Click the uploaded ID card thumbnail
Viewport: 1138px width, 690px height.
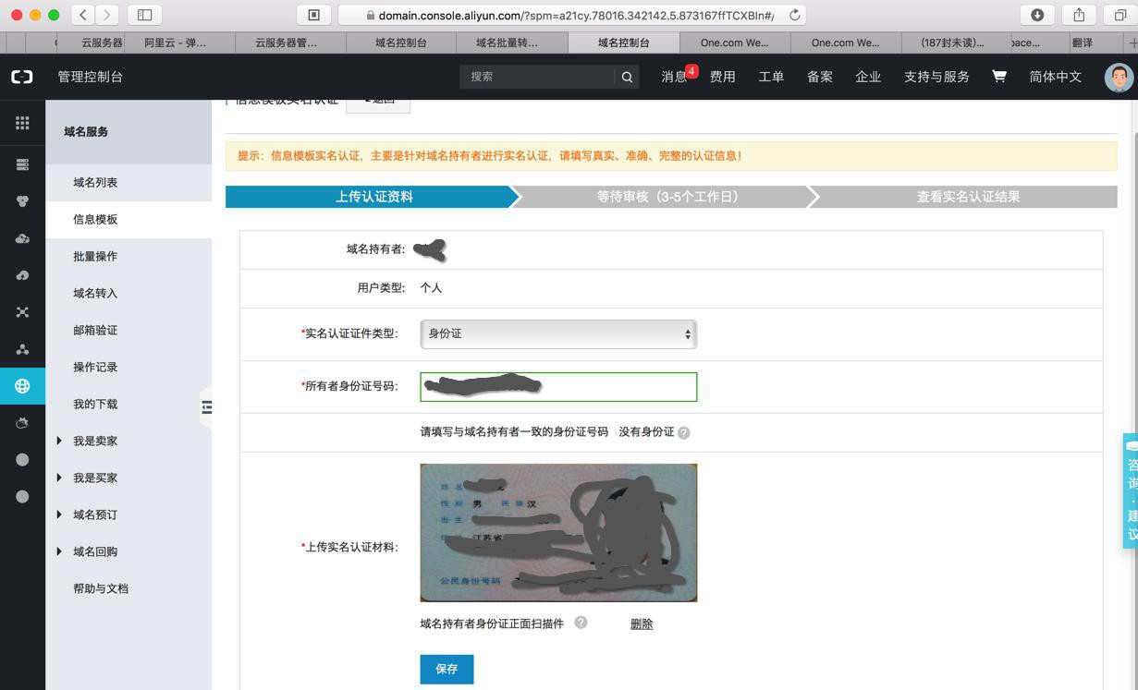[558, 532]
